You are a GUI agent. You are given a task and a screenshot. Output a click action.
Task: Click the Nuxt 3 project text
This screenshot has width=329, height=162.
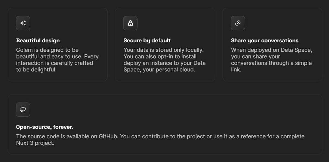pyautogui.click(x=35, y=143)
